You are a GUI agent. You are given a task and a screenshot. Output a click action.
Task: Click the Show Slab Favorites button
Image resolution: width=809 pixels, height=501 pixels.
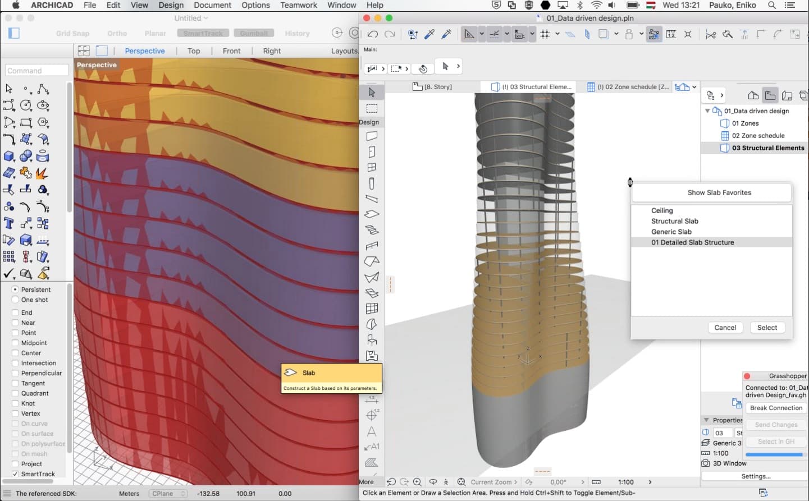(712, 193)
